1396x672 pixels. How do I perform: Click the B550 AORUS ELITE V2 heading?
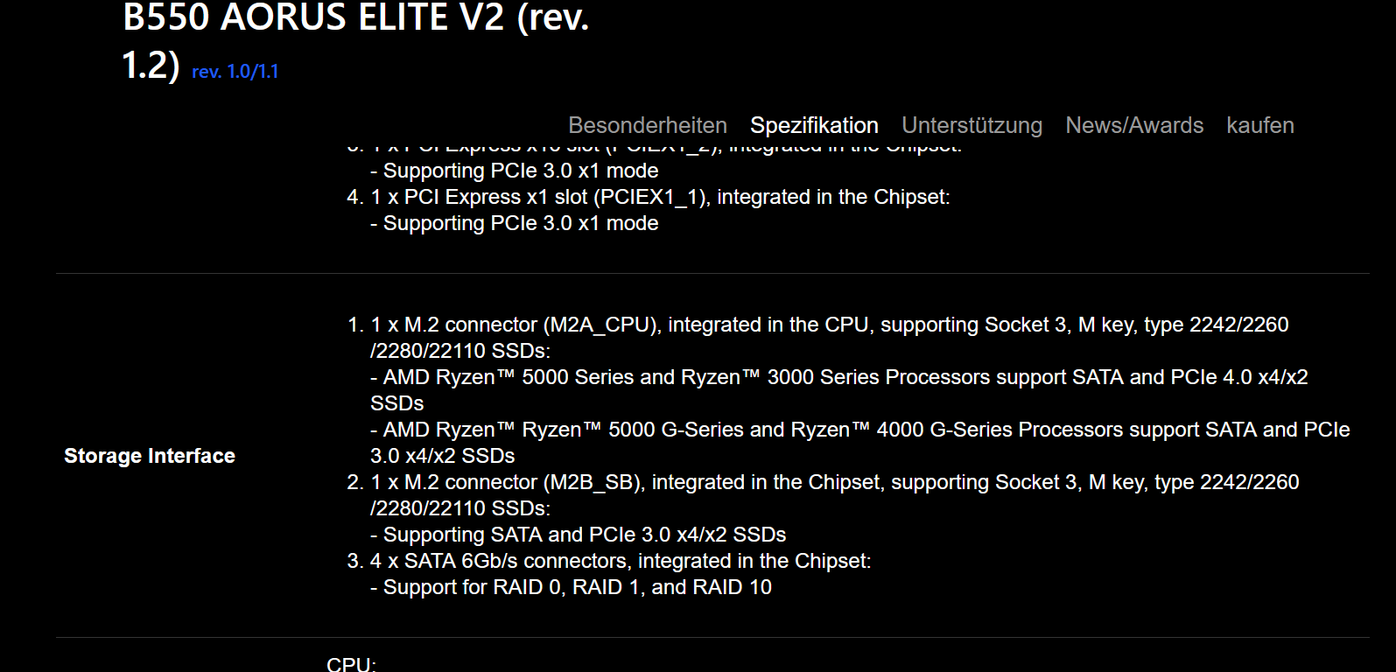(355, 17)
